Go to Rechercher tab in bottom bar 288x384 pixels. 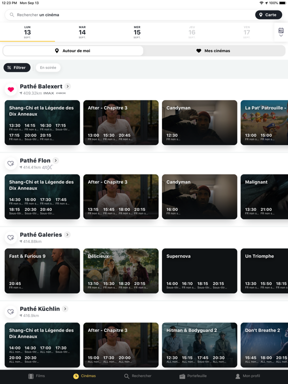pyautogui.click(x=138, y=376)
